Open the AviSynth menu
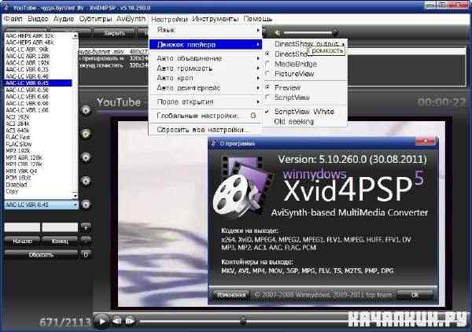This screenshot has width=472, height=332. click(131, 19)
